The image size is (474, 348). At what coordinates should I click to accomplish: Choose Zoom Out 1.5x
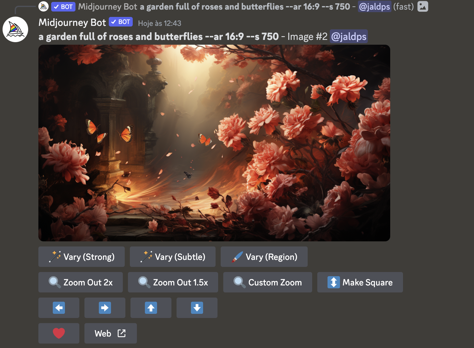173,282
